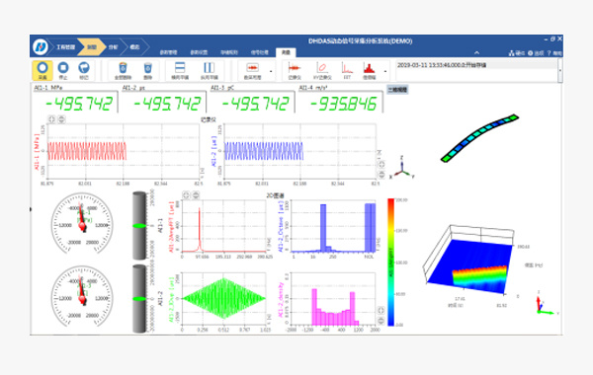Click upper round icon right of magenta histogram
593x375 pixels.
tap(381, 310)
